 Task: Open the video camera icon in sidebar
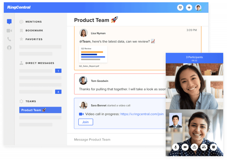pos(9,31)
